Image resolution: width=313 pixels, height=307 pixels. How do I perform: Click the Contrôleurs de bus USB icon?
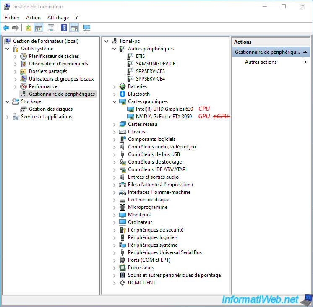coord(123,154)
